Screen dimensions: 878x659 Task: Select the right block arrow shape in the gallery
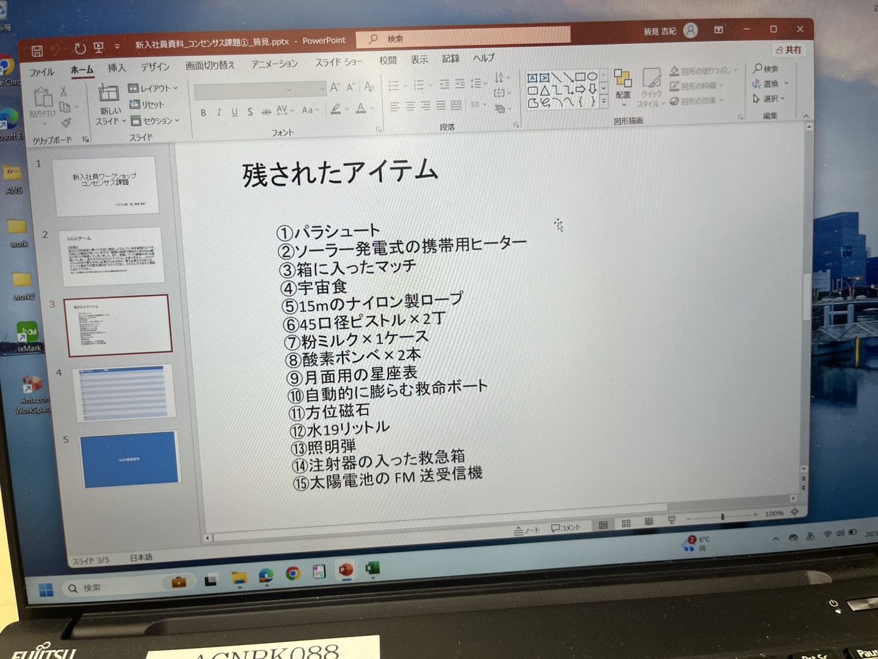coord(580,89)
